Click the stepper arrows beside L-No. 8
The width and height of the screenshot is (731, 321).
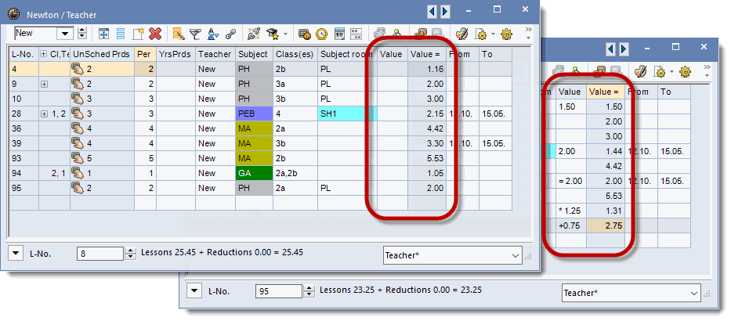tap(130, 253)
